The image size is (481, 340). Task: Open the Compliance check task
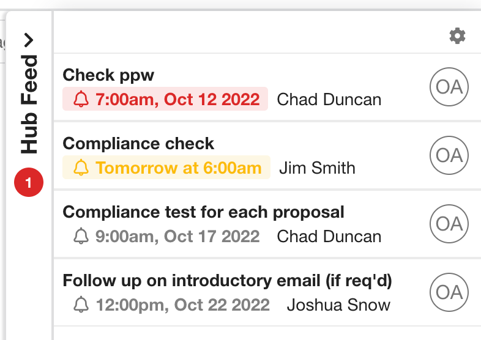[139, 144]
